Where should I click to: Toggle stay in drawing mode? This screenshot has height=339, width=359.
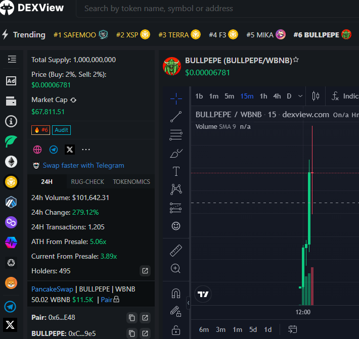tap(175, 311)
